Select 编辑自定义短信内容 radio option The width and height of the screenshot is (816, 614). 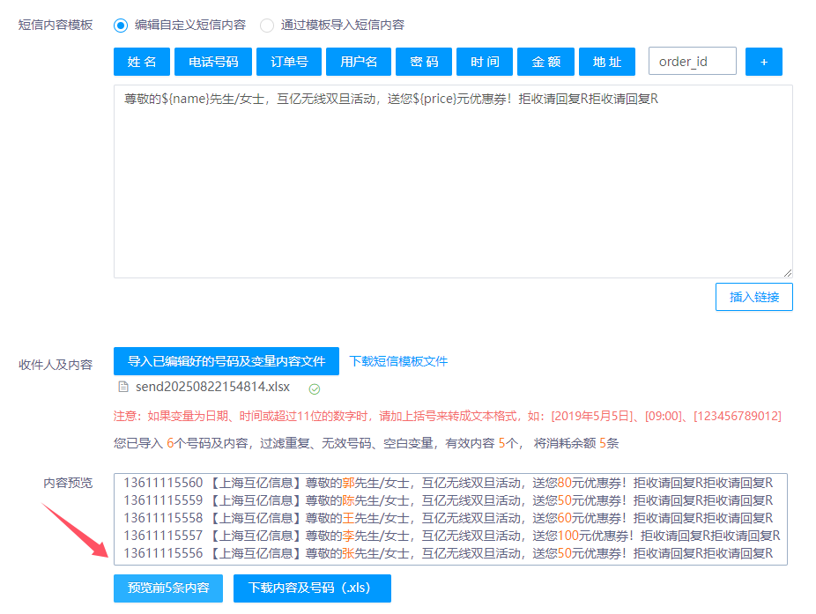[121, 26]
